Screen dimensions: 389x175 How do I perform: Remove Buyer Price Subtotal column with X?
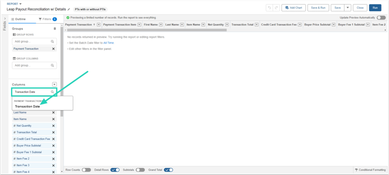click(53, 146)
